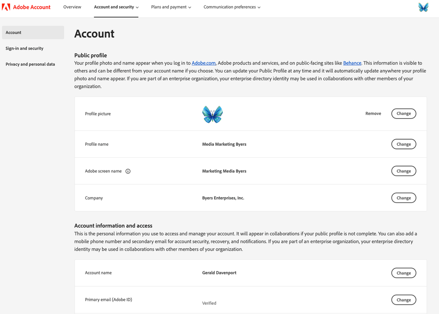Open the Overview tab

(x=72, y=7)
